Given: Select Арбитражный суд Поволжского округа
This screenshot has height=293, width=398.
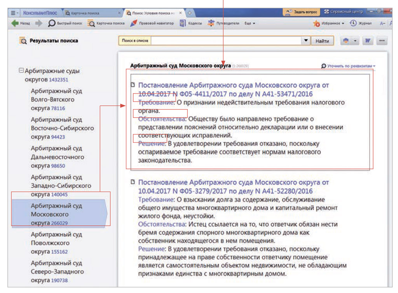Looking at the screenshot, I should point(56,243).
